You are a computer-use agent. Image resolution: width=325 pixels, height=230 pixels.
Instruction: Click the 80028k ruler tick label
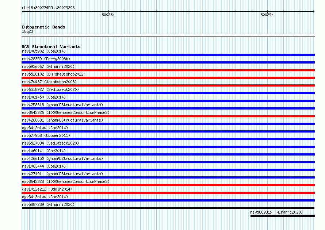tap(108, 15)
